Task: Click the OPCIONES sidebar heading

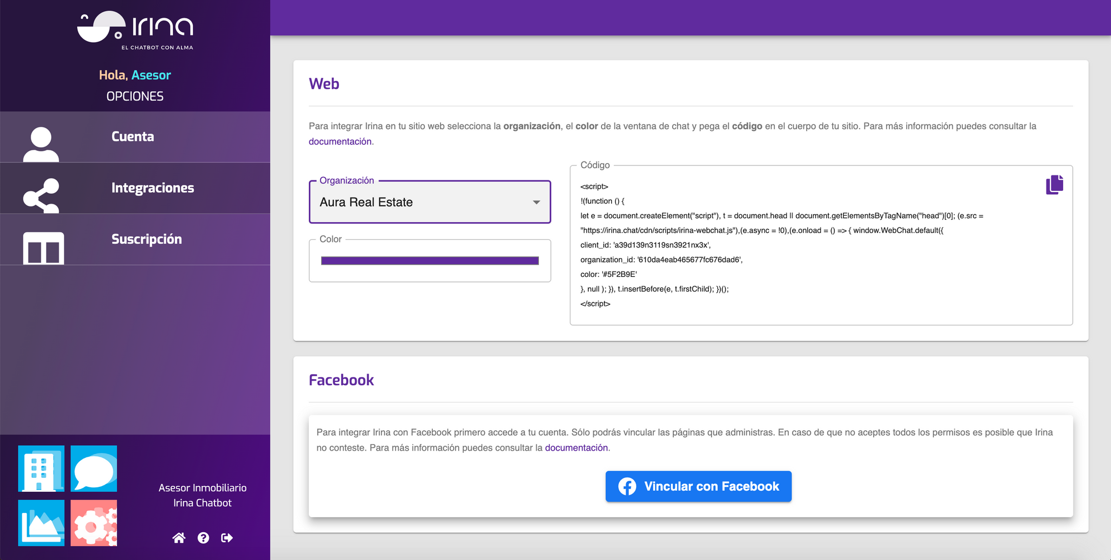Action: tap(135, 96)
